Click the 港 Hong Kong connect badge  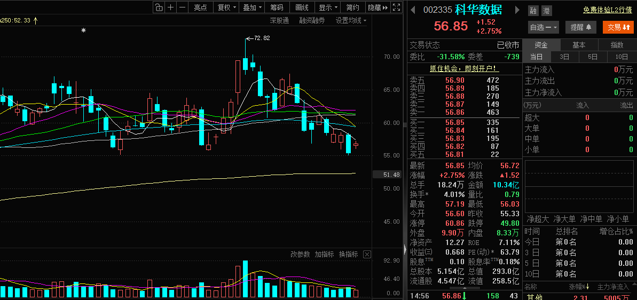[547, 11]
